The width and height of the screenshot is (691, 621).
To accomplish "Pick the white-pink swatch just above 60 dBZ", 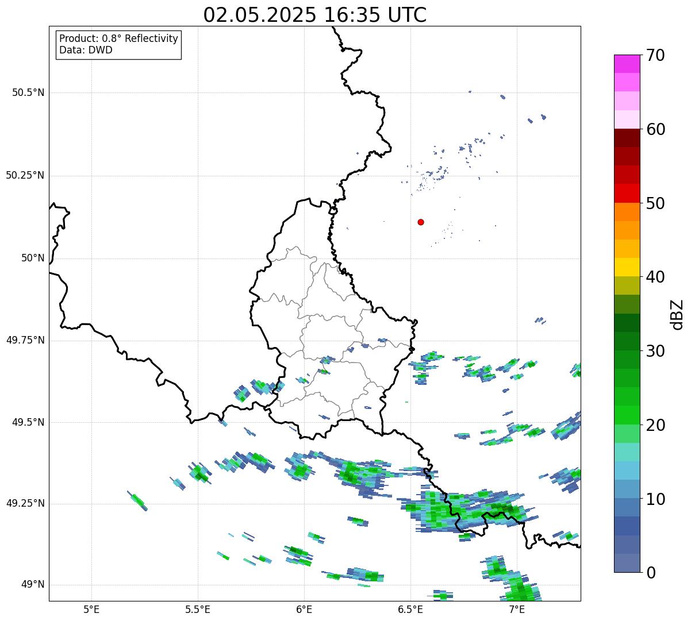I will [x=627, y=119].
